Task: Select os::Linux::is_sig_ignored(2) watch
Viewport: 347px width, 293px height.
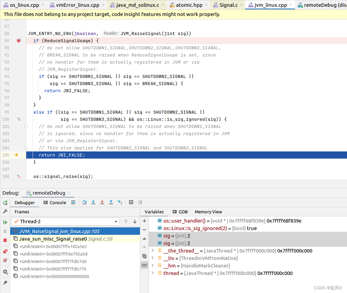Action: (248, 228)
